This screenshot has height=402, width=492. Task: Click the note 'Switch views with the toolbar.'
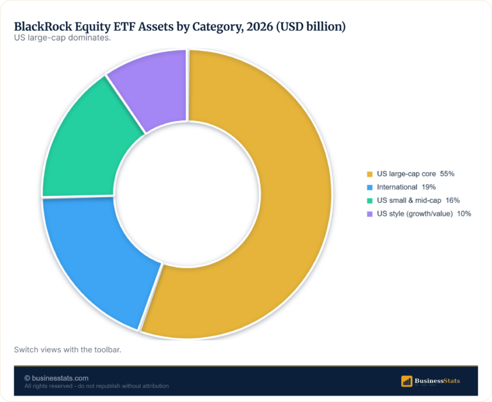click(x=67, y=350)
